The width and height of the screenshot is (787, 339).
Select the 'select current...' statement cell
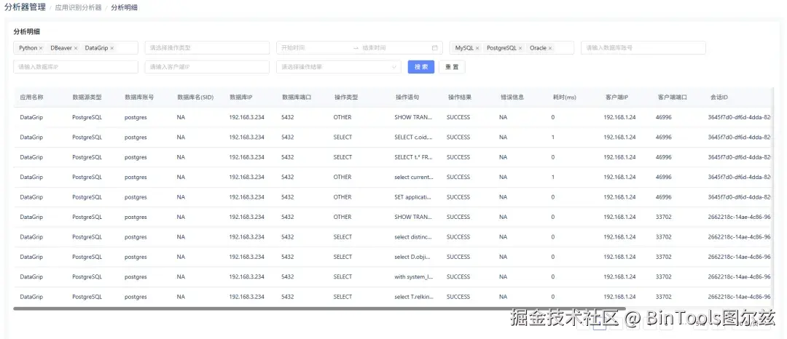[x=414, y=178]
